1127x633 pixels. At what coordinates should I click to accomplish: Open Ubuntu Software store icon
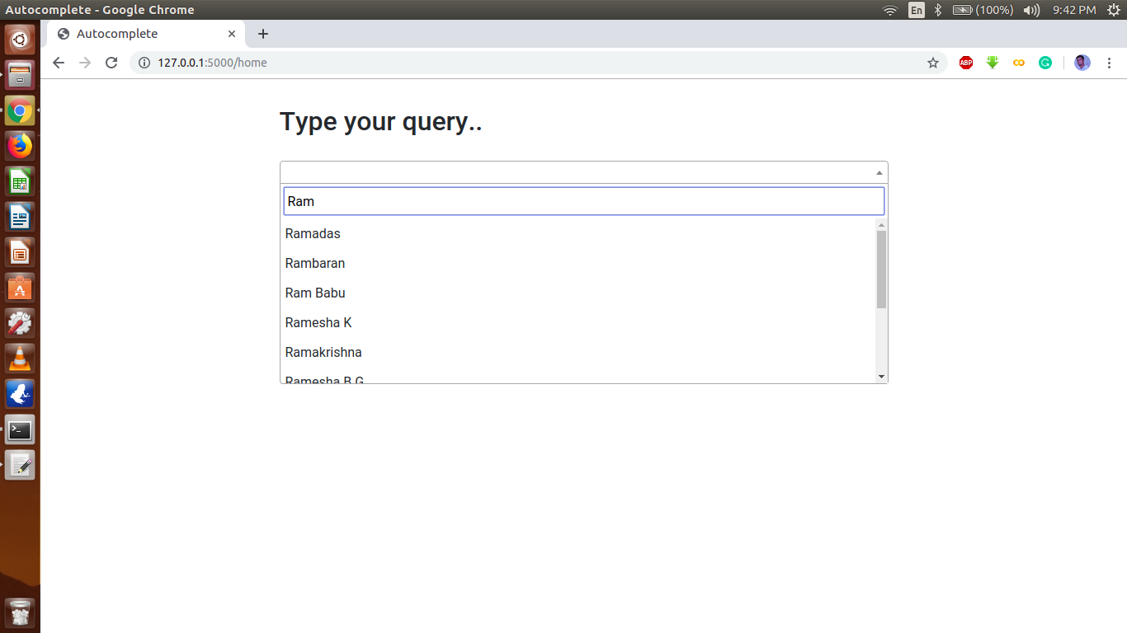coord(20,288)
